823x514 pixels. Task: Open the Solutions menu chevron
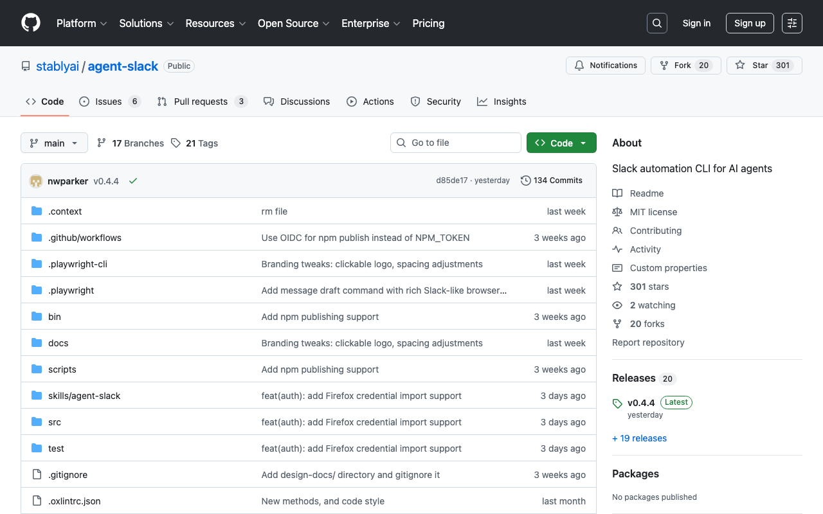[170, 23]
